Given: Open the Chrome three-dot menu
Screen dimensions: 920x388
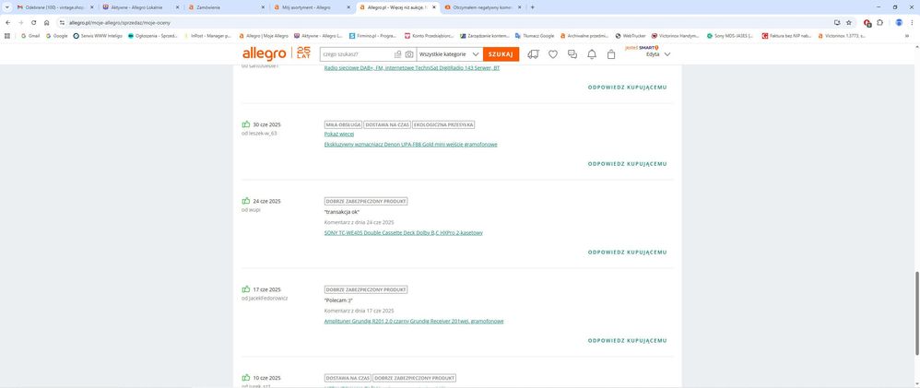Looking at the screenshot, I should (912, 22).
